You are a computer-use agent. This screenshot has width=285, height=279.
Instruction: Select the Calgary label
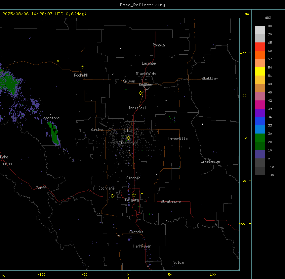[132, 200]
